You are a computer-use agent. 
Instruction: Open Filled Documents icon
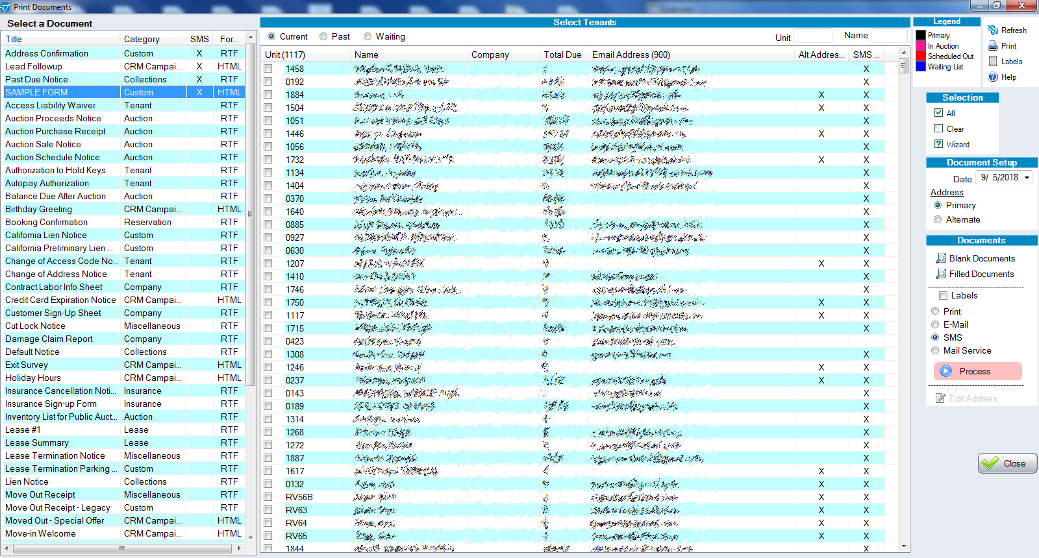click(941, 274)
